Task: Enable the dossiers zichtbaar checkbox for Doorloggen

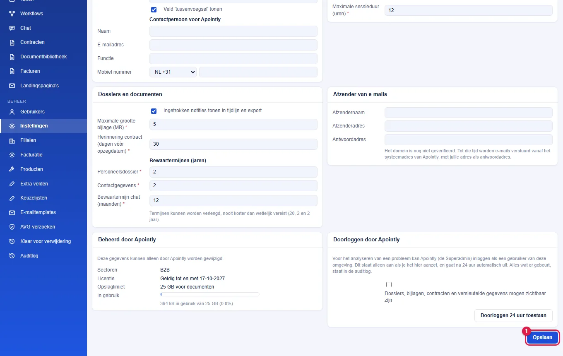Action: click(x=389, y=285)
